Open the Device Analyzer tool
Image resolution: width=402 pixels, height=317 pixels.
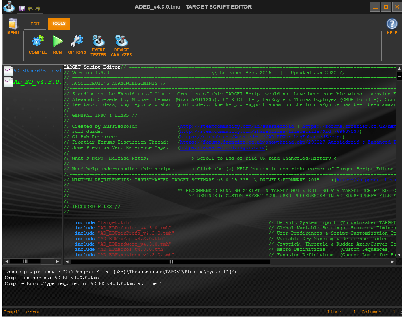[122, 41]
